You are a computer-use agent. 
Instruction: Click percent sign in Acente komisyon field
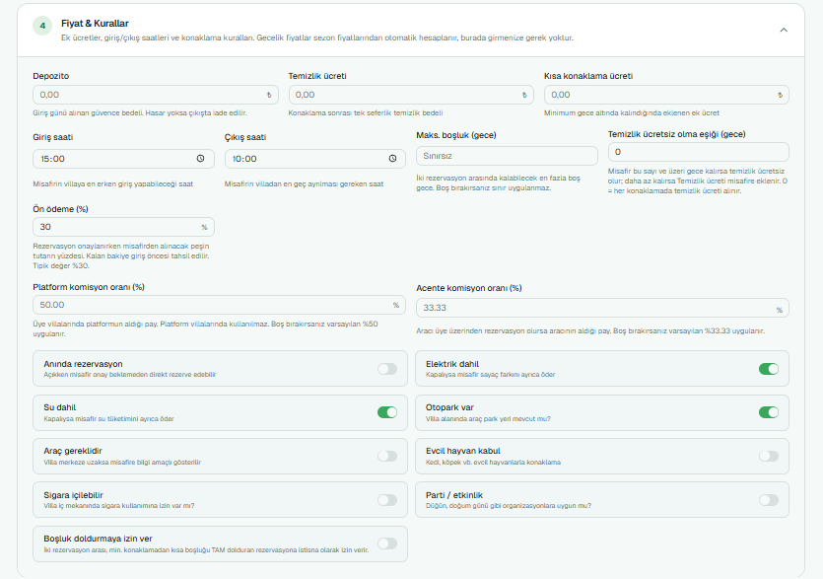click(x=780, y=310)
